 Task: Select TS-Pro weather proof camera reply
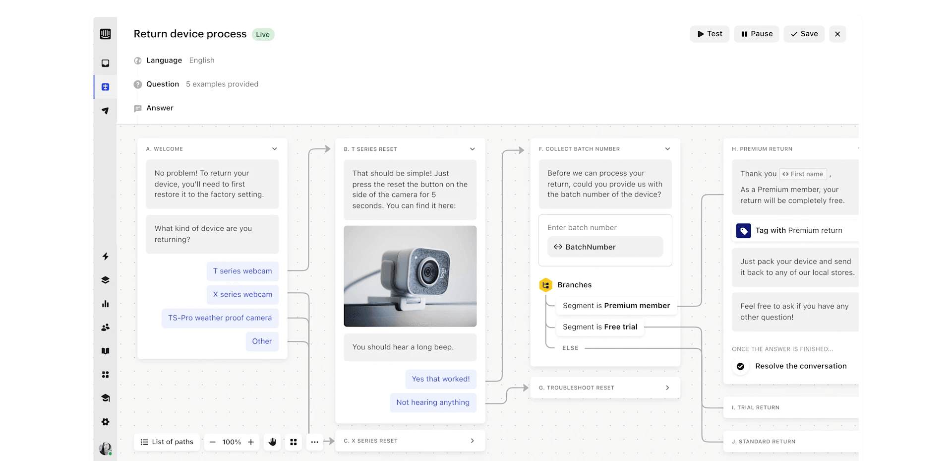(x=220, y=318)
